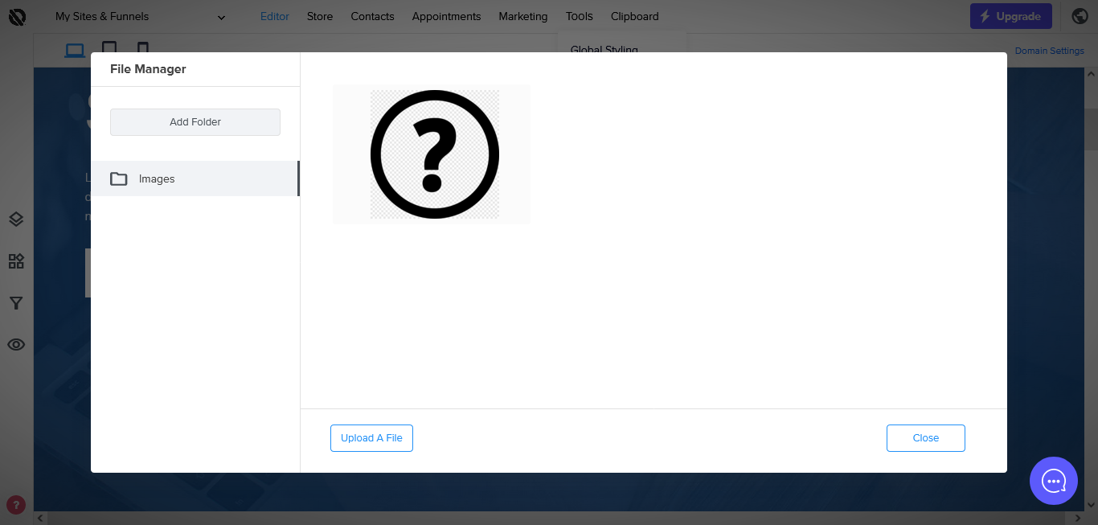Open the chat support bubble
Viewport: 1098px width, 525px height.
(1054, 481)
